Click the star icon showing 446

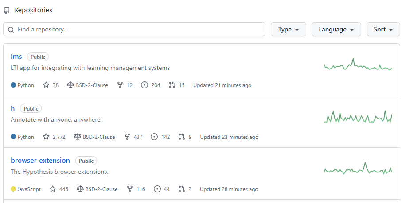coord(53,189)
